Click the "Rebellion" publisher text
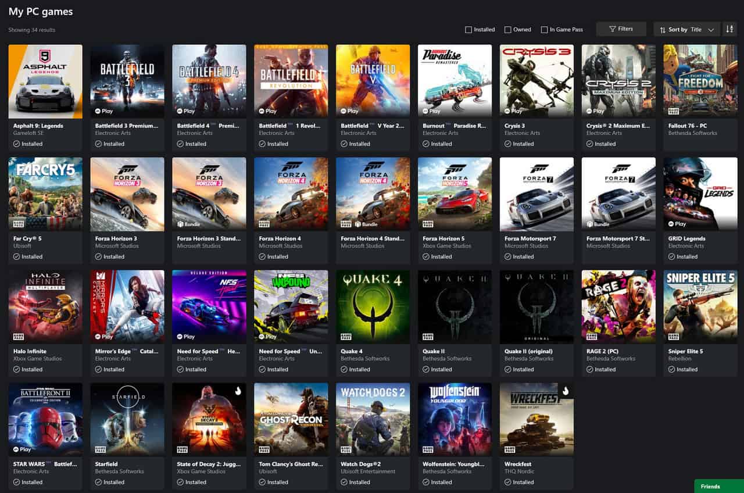The image size is (744, 493). point(679,359)
